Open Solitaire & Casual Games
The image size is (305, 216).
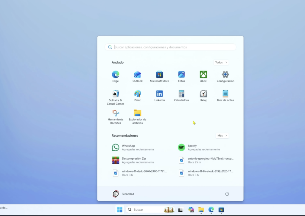point(116,97)
